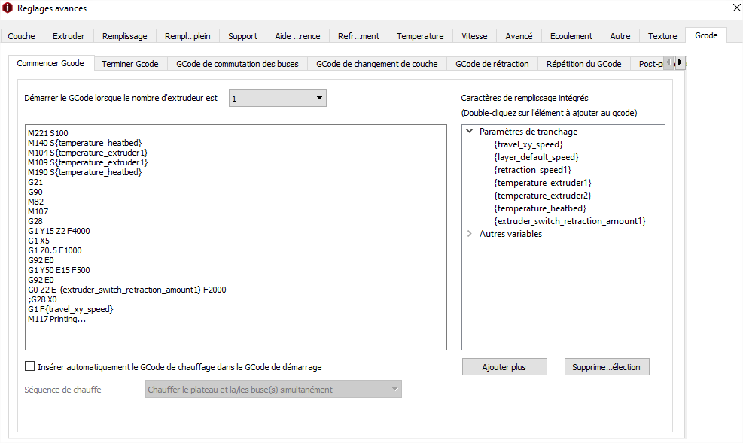The image size is (743, 443).
Task: Click the G1 F{travel_xy_speed} line
Action: point(71,309)
